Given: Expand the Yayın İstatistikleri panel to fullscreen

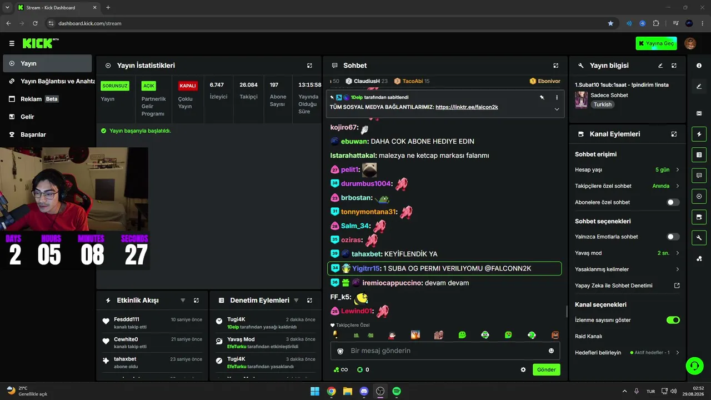Looking at the screenshot, I should click(309, 66).
